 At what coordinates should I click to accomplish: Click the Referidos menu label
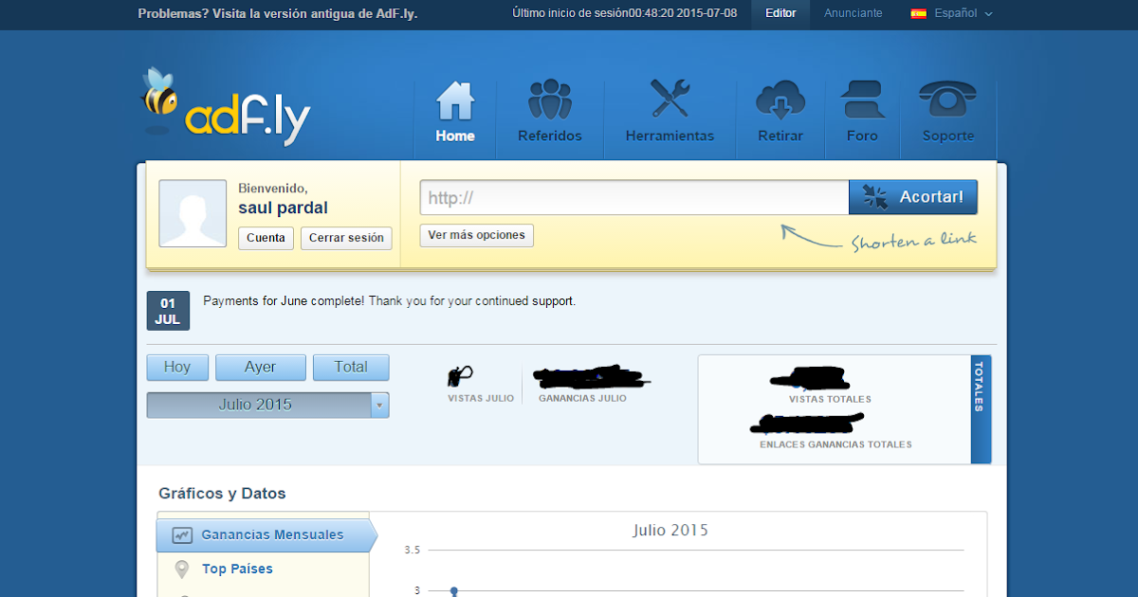[x=550, y=136]
